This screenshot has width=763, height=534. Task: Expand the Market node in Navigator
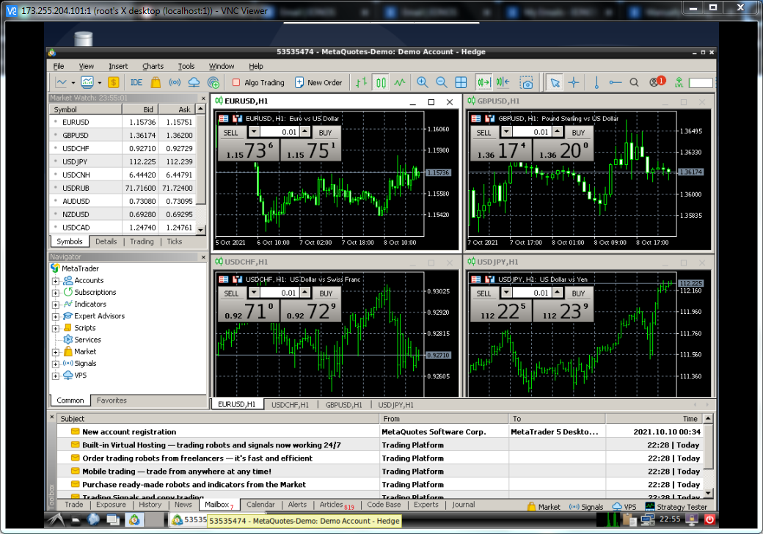pyautogui.click(x=56, y=352)
